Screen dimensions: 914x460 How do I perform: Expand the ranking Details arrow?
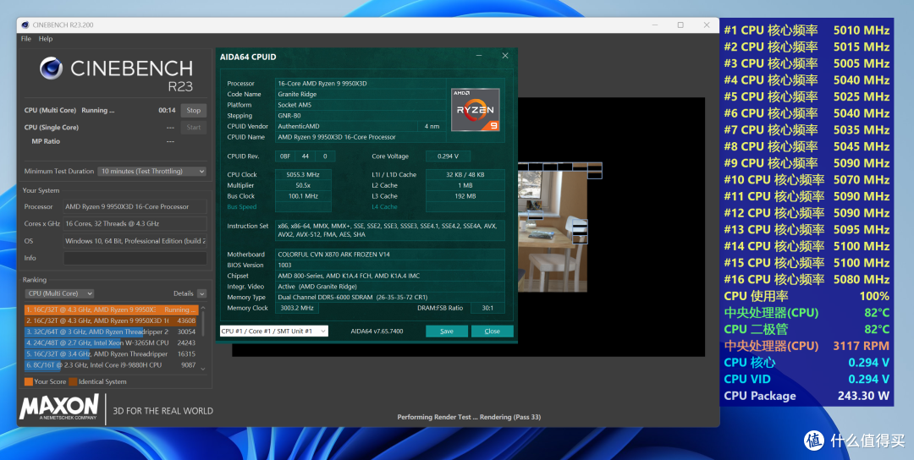coord(201,293)
